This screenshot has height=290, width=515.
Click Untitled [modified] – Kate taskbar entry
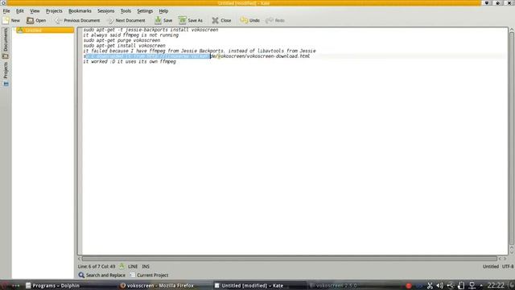tap(249, 285)
